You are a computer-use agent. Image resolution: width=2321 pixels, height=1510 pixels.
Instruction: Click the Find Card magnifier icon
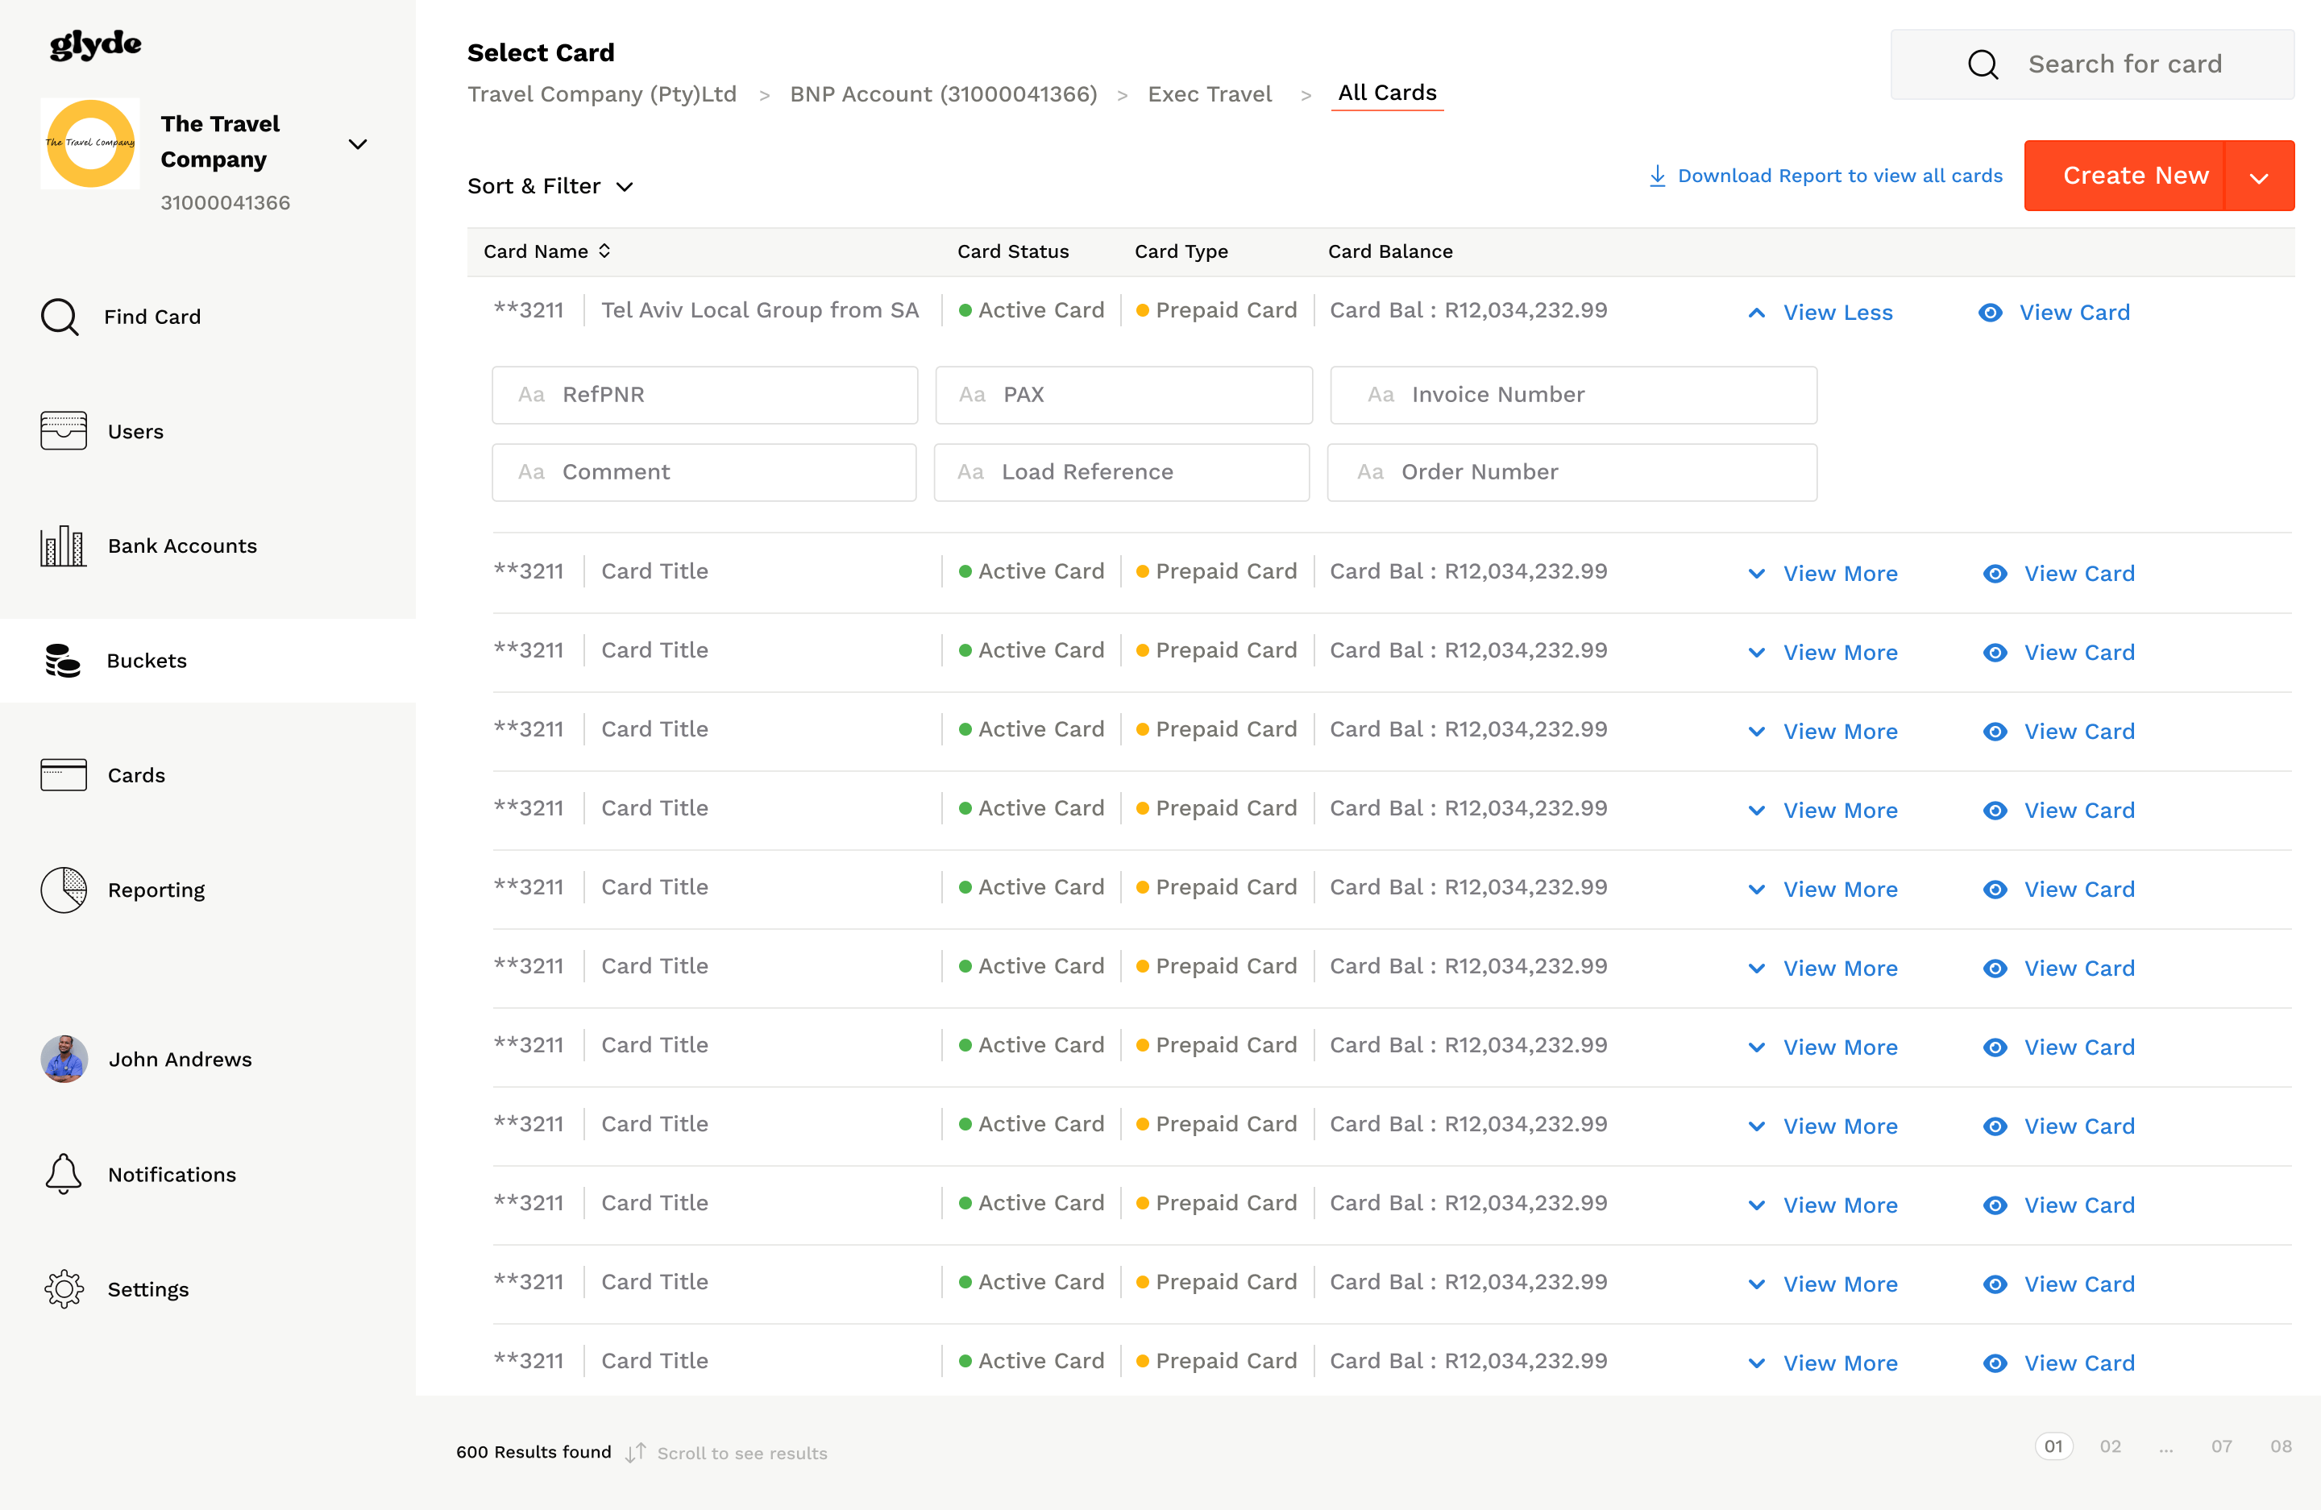60,317
